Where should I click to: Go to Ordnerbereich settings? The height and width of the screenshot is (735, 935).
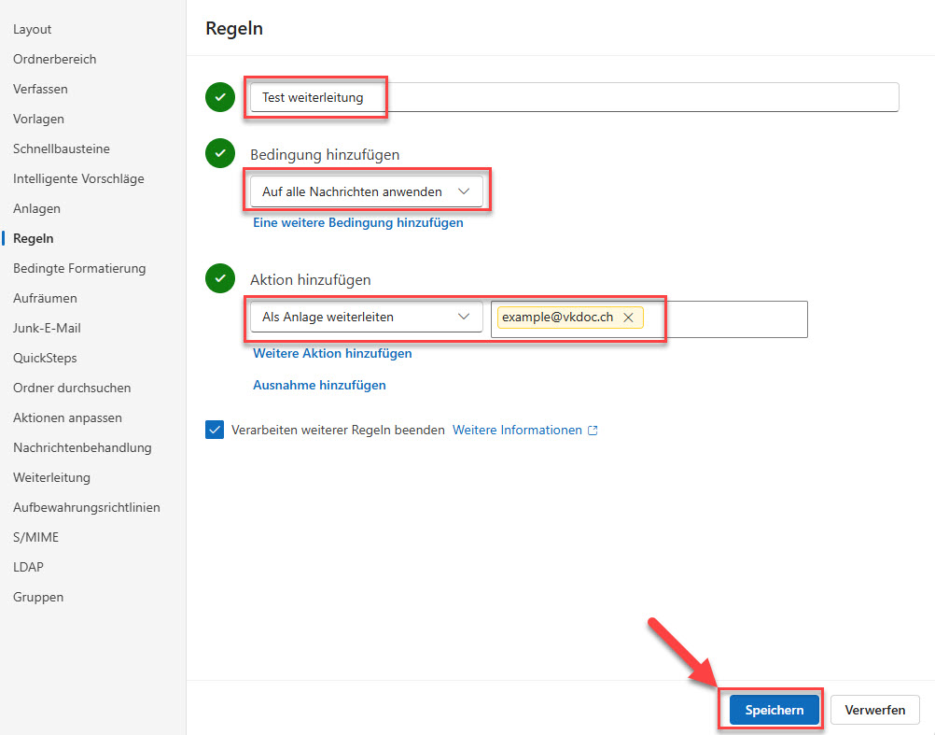(54, 59)
